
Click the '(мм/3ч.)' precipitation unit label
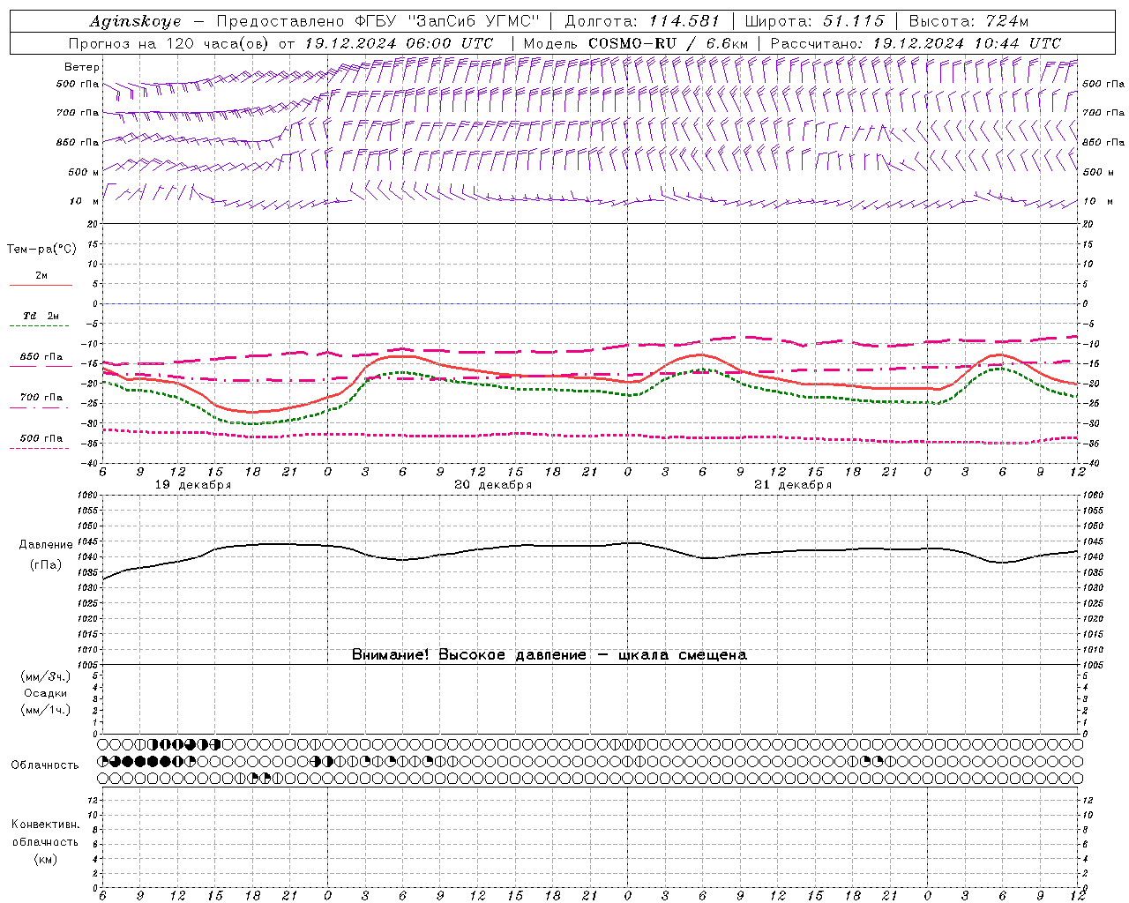pyautogui.click(x=46, y=676)
